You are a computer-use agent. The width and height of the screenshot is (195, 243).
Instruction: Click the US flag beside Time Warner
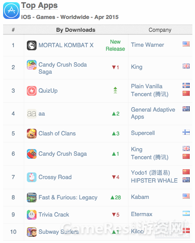(186, 44)
